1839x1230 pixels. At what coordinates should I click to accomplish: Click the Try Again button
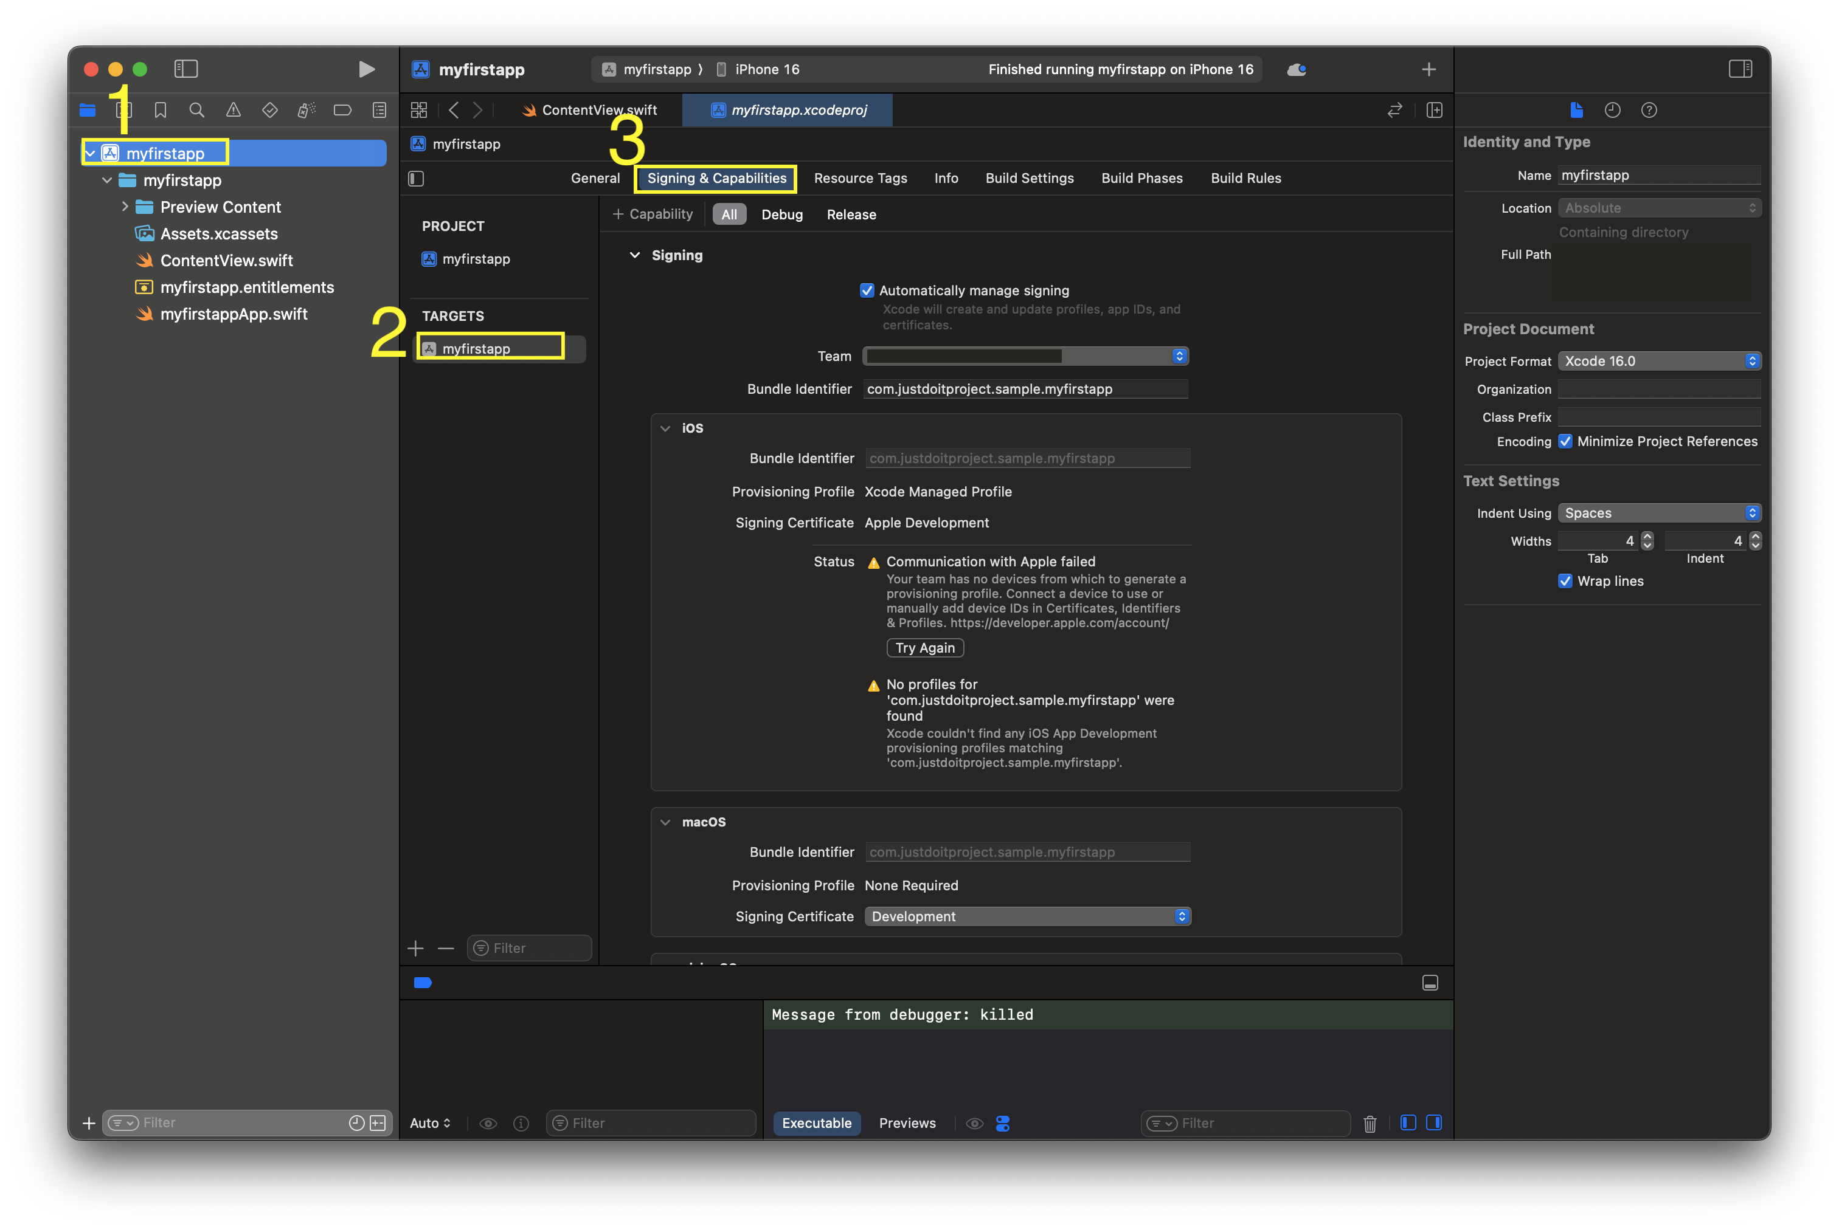coord(924,648)
